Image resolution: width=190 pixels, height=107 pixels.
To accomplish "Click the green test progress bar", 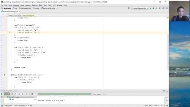I will (64, 94).
